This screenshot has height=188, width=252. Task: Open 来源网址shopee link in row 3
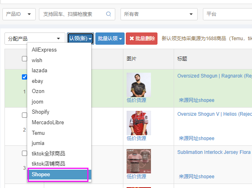pos(196,176)
